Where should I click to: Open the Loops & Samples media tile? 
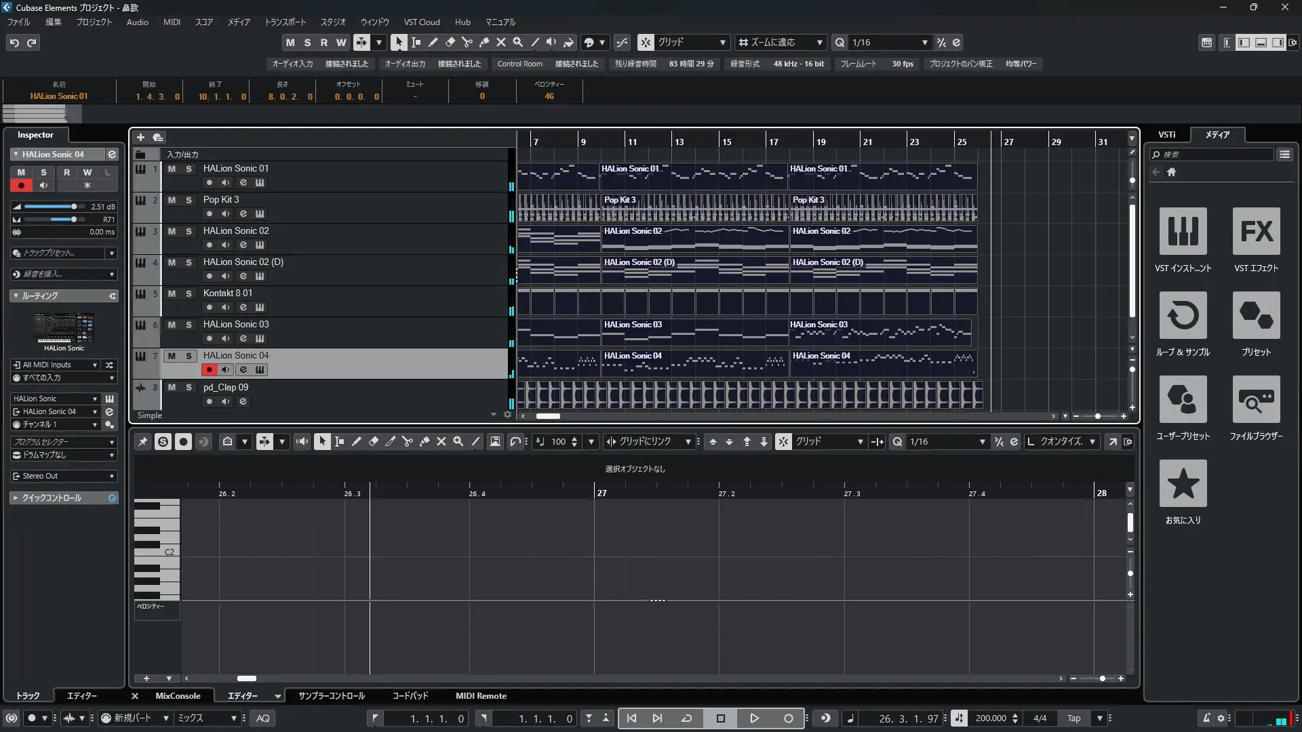[x=1183, y=316]
